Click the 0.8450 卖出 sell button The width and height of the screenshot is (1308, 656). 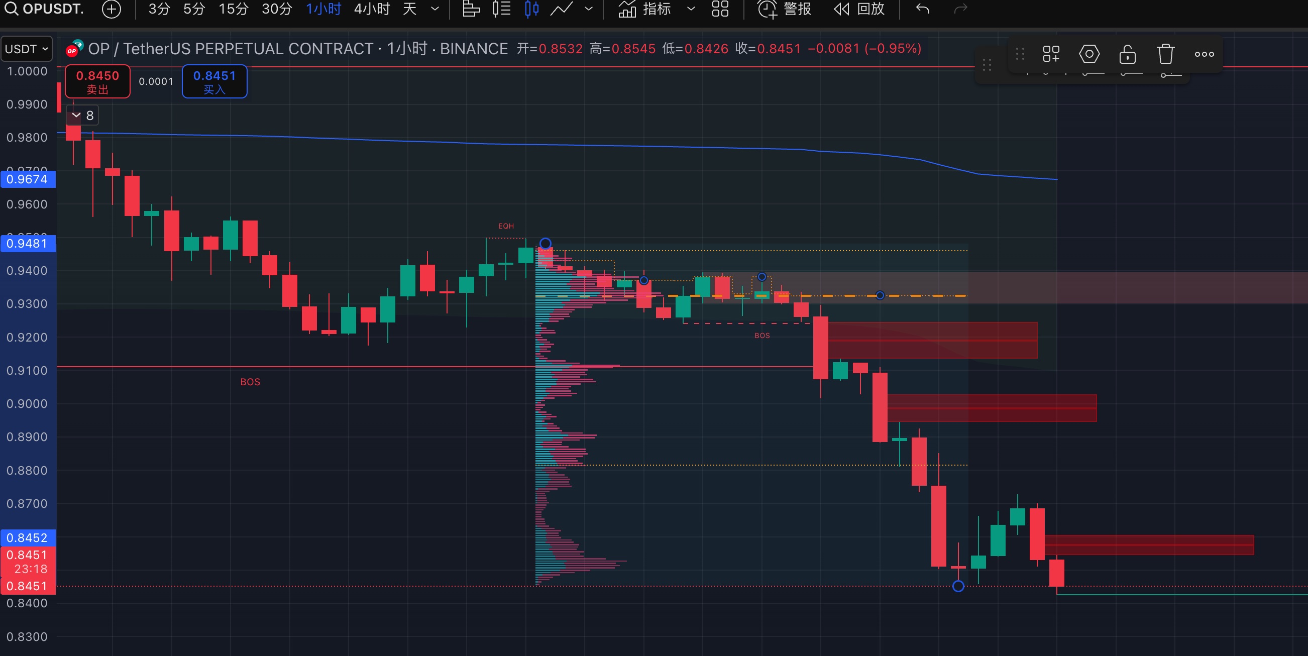click(x=97, y=81)
